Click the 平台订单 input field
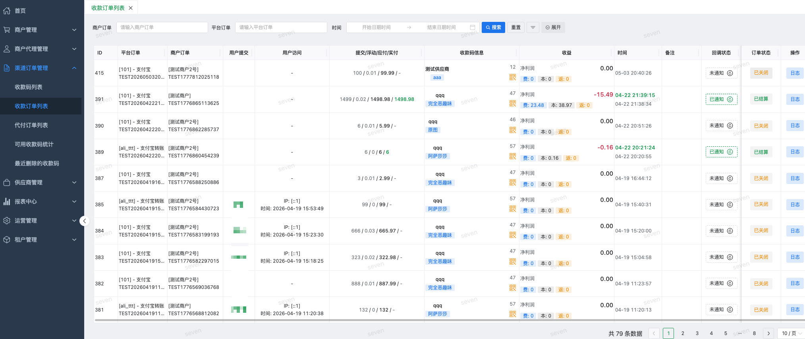805x339 pixels. (281, 27)
